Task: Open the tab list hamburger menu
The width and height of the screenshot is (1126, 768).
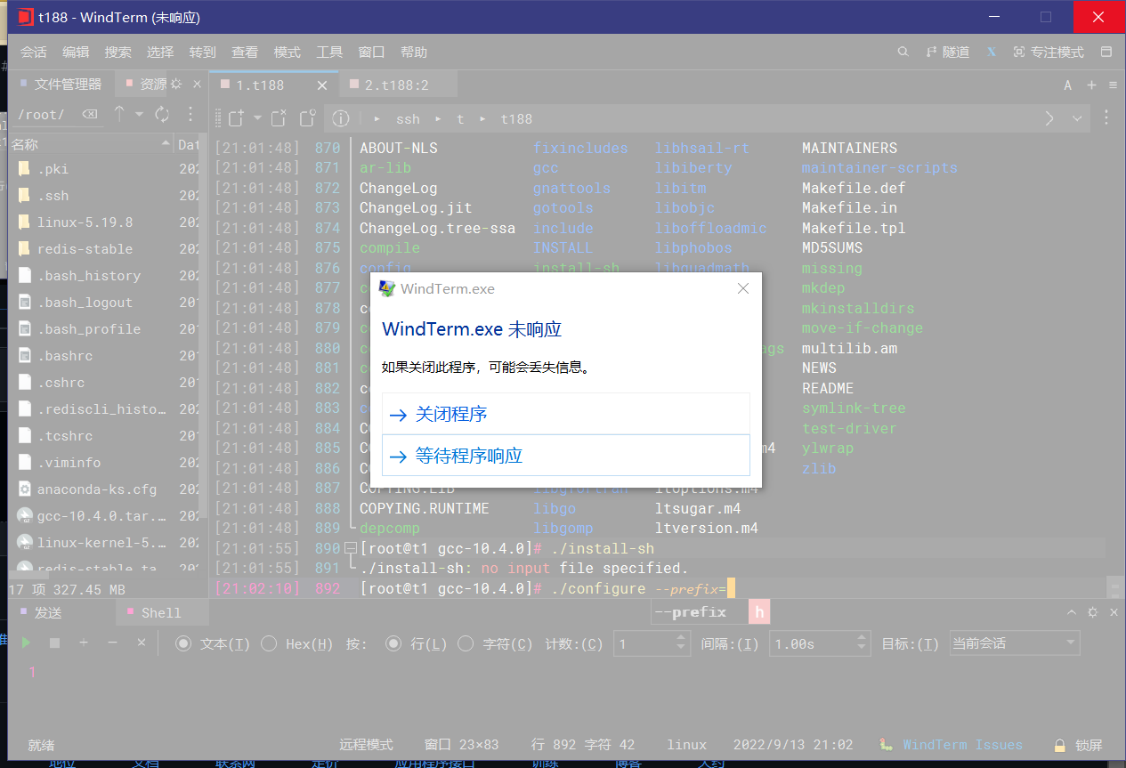Action: [1113, 85]
